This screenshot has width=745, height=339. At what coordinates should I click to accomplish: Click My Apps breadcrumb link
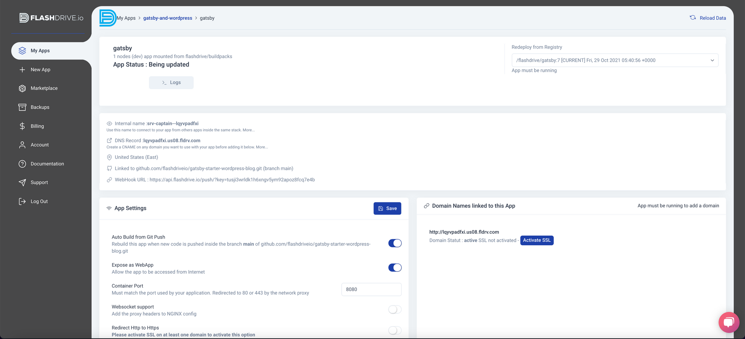coord(126,18)
